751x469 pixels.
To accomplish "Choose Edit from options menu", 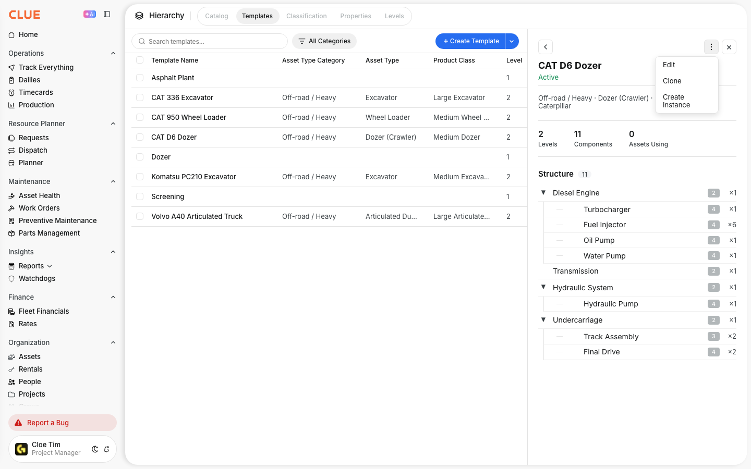I will 687,65.
